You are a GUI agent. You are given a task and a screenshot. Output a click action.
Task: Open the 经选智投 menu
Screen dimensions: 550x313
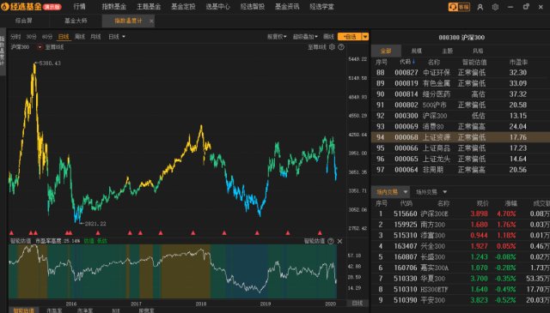253,7
